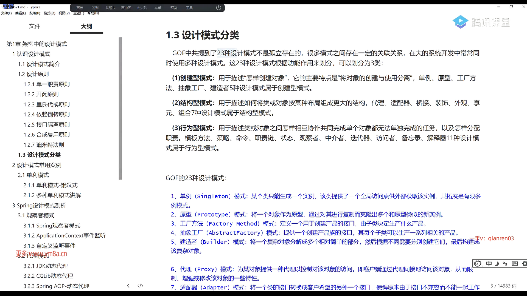Open the IME soft keyboard icon

click(x=515, y=263)
